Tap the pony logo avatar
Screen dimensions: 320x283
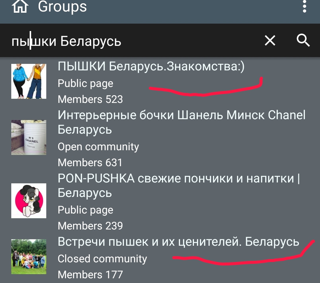coord(29,201)
